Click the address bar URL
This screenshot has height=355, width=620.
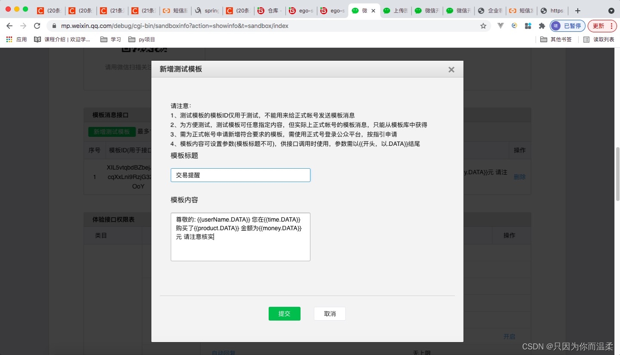click(x=174, y=26)
